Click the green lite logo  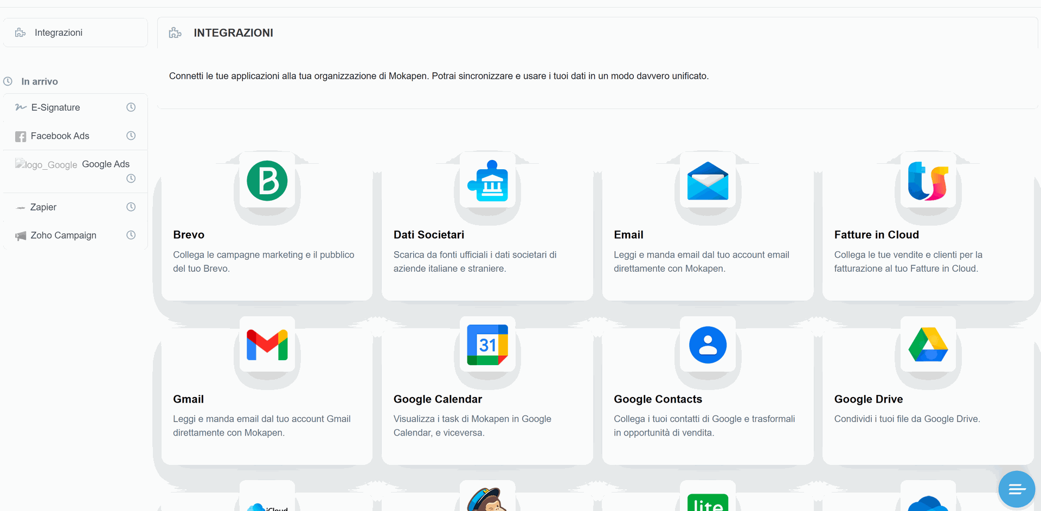pyautogui.click(x=708, y=502)
